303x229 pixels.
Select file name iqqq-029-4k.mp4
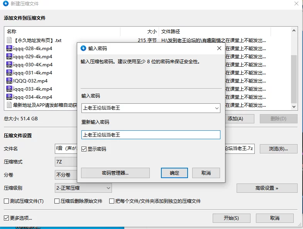[x=33, y=57]
